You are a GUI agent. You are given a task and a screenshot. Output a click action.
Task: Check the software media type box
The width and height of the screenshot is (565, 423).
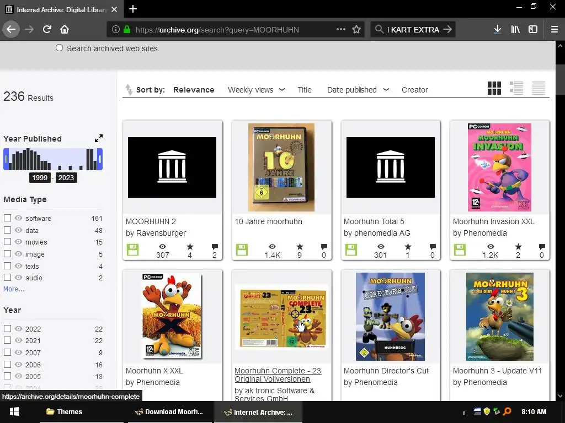coord(7,218)
